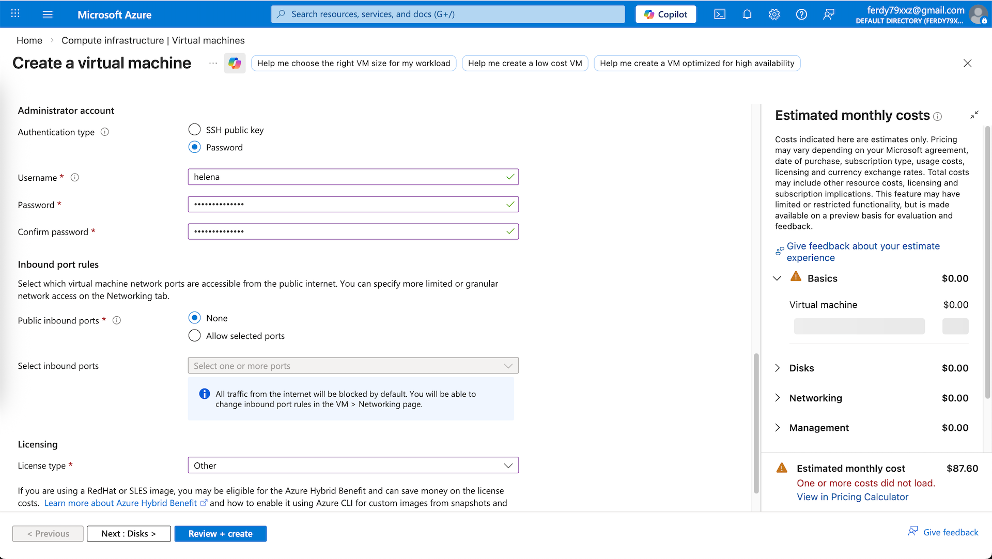Viewport: 992px width, 559px height.
Task: Open the Azure apps grid launcher
Action: point(16,14)
